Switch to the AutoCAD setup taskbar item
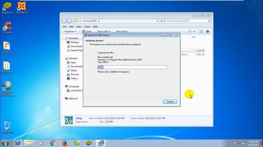The width and height of the screenshot is (263, 147). click(101, 143)
